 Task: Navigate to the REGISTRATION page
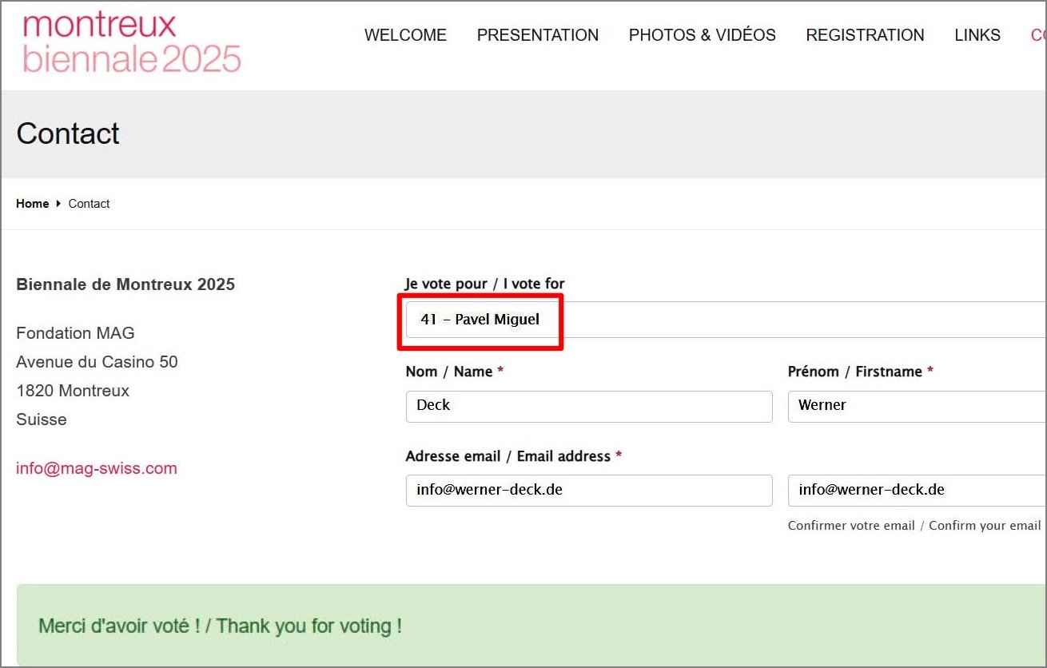point(865,35)
